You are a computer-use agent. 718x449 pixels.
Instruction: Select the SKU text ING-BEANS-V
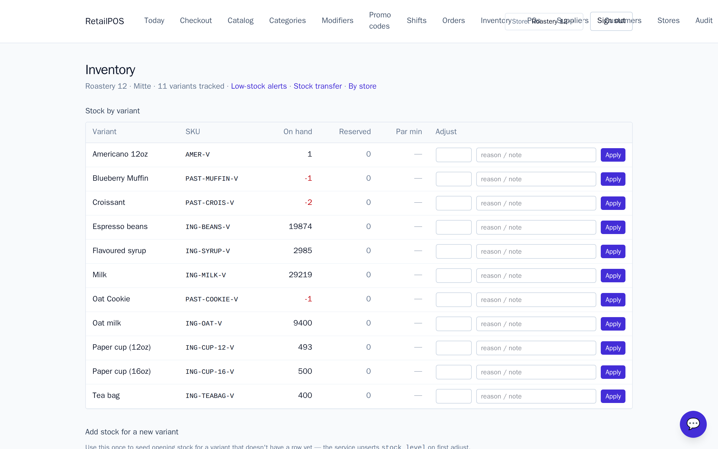pos(207,227)
